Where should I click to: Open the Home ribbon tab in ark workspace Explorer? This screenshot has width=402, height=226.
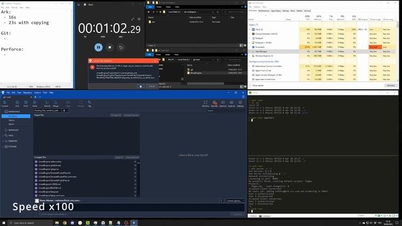point(159,7)
